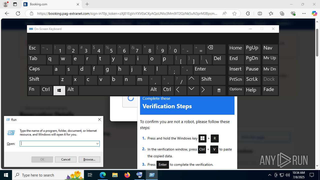Toggle the left Shift key on the On-Screen Keyboard
The width and height of the screenshot is (320, 180).
coord(43,80)
